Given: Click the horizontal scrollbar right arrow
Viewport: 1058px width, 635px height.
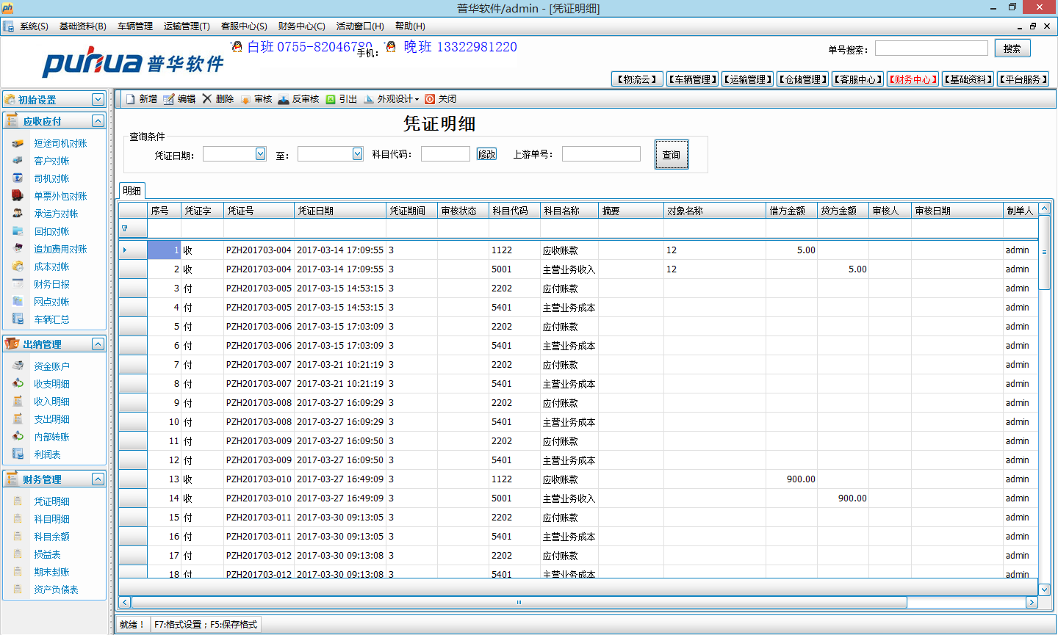Looking at the screenshot, I should click(x=1032, y=602).
